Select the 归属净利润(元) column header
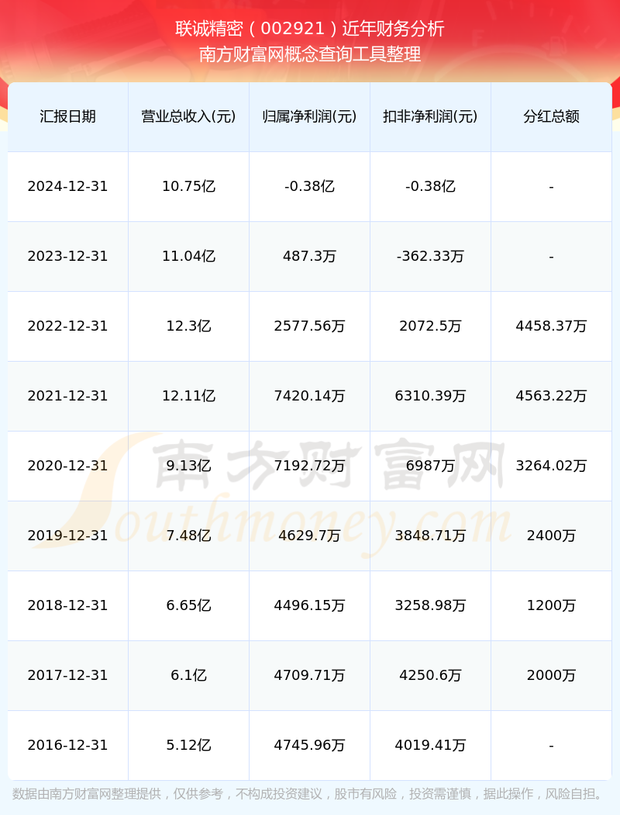 coord(309,116)
